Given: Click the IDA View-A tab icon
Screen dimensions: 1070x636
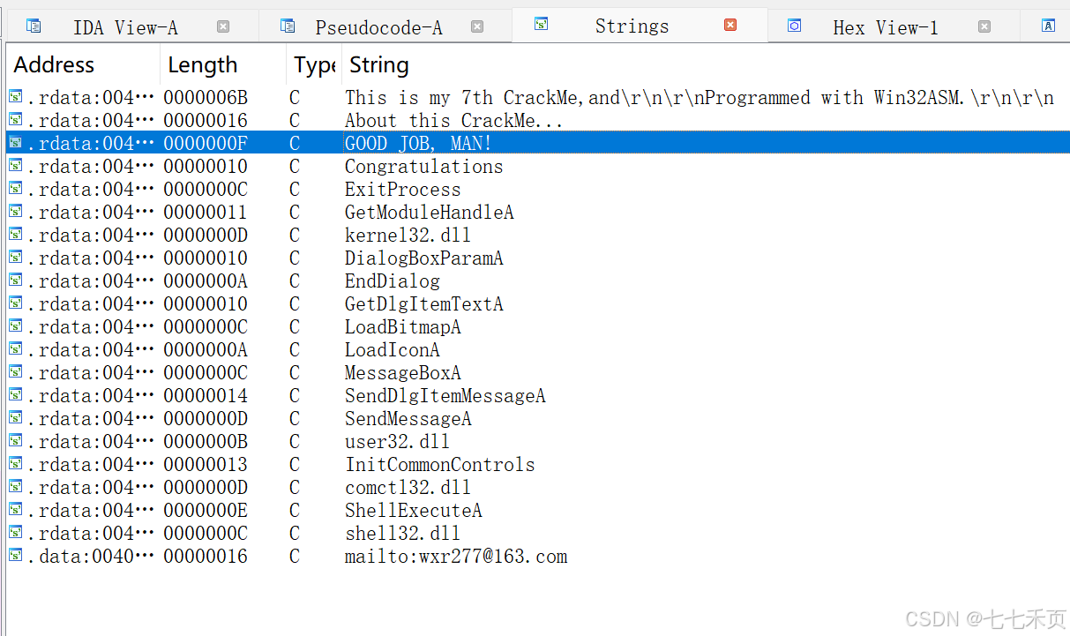Looking at the screenshot, I should pos(34,26).
